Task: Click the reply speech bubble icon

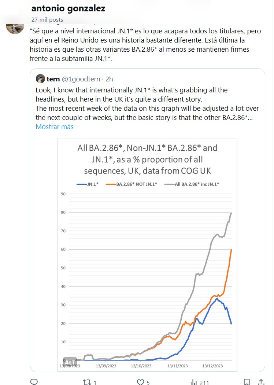Action: (x=34, y=382)
